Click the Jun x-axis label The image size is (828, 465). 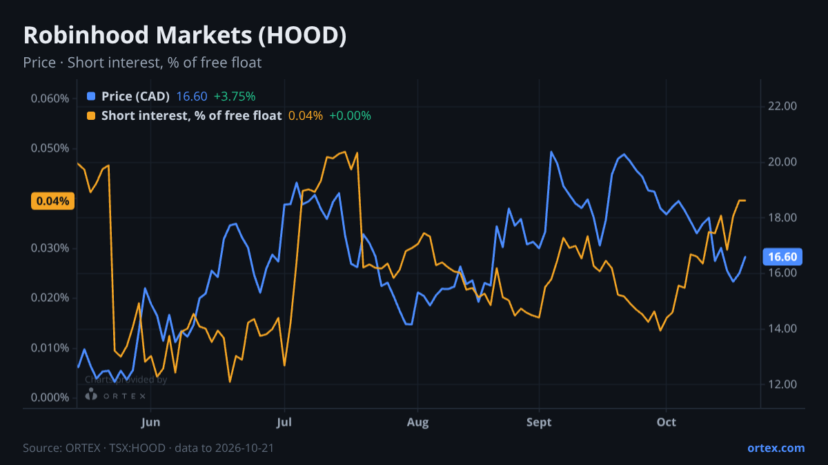(150, 422)
